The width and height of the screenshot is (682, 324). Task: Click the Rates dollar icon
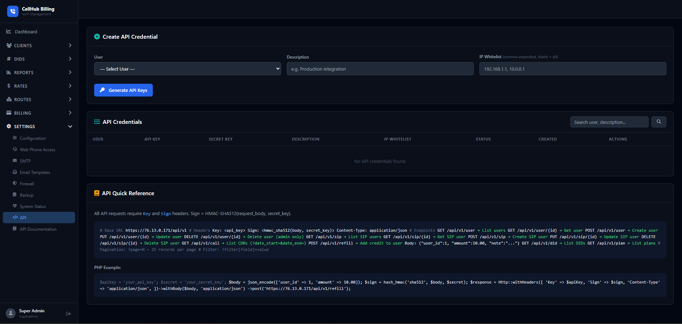(9, 86)
